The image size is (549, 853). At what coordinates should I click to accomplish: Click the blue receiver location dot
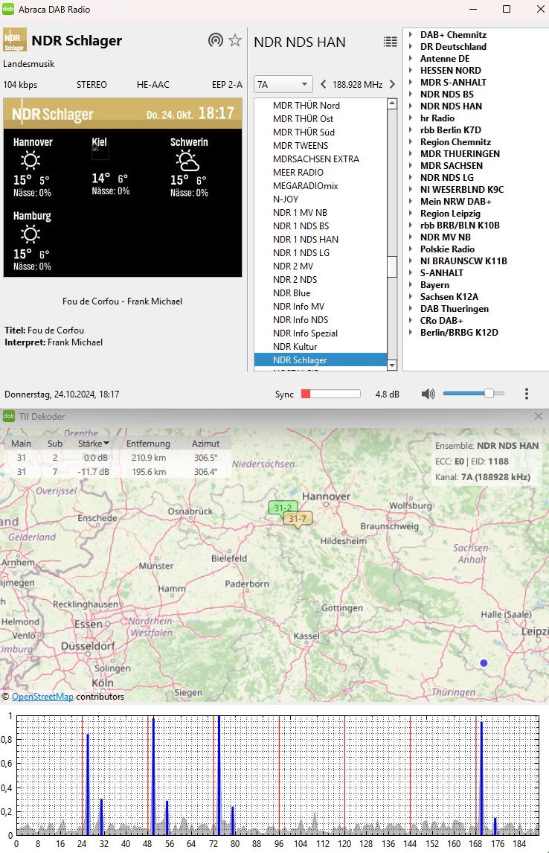[484, 662]
